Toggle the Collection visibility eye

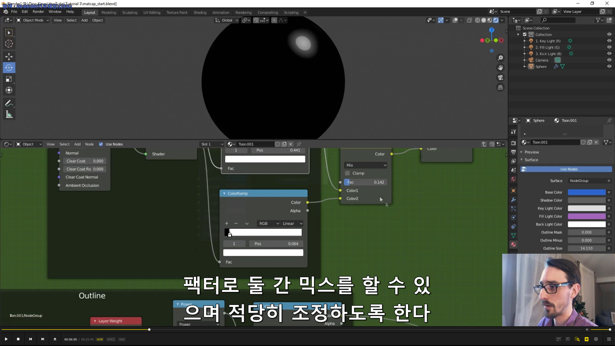tap(609, 34)
